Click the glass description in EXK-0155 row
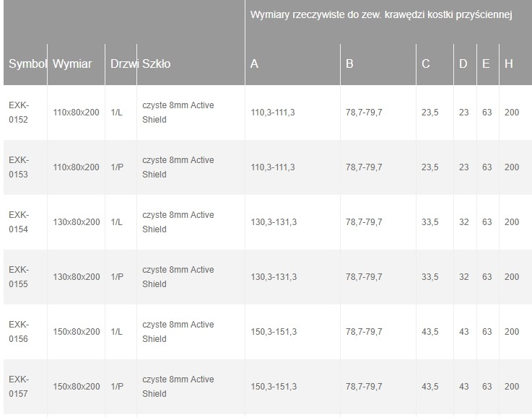 [x=178, y=277]
